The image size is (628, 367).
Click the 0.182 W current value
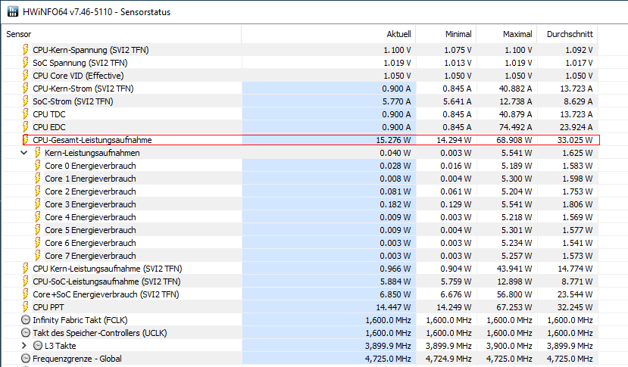pos(395,204)
